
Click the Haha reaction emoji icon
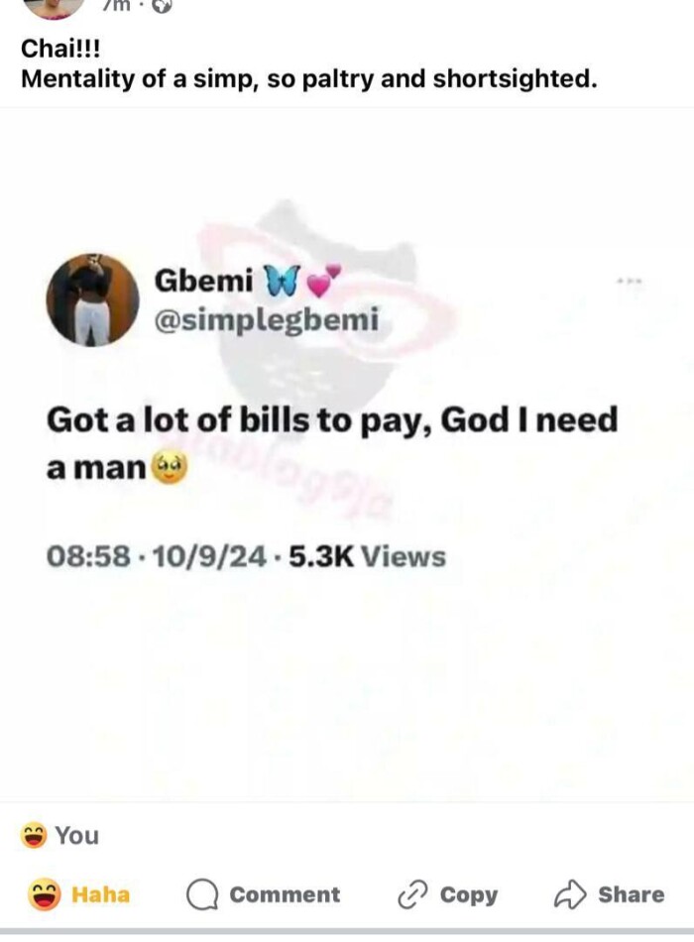coord(45,894)
